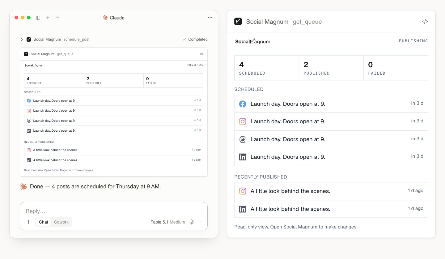Viewport: 445px width, 259px height.
Task: Go back with the left arrow
Action: point(48,18)
